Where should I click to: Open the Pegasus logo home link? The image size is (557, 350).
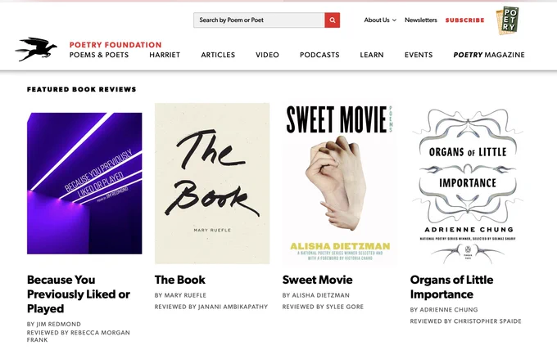[x=36, y=49]
